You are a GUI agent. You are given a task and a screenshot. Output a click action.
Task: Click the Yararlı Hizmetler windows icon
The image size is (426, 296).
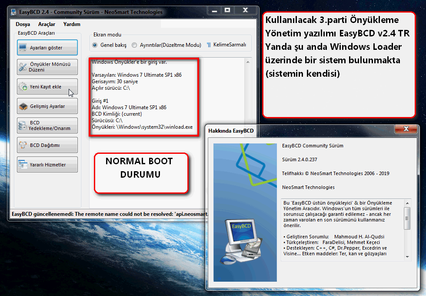(x=23, y=164)
